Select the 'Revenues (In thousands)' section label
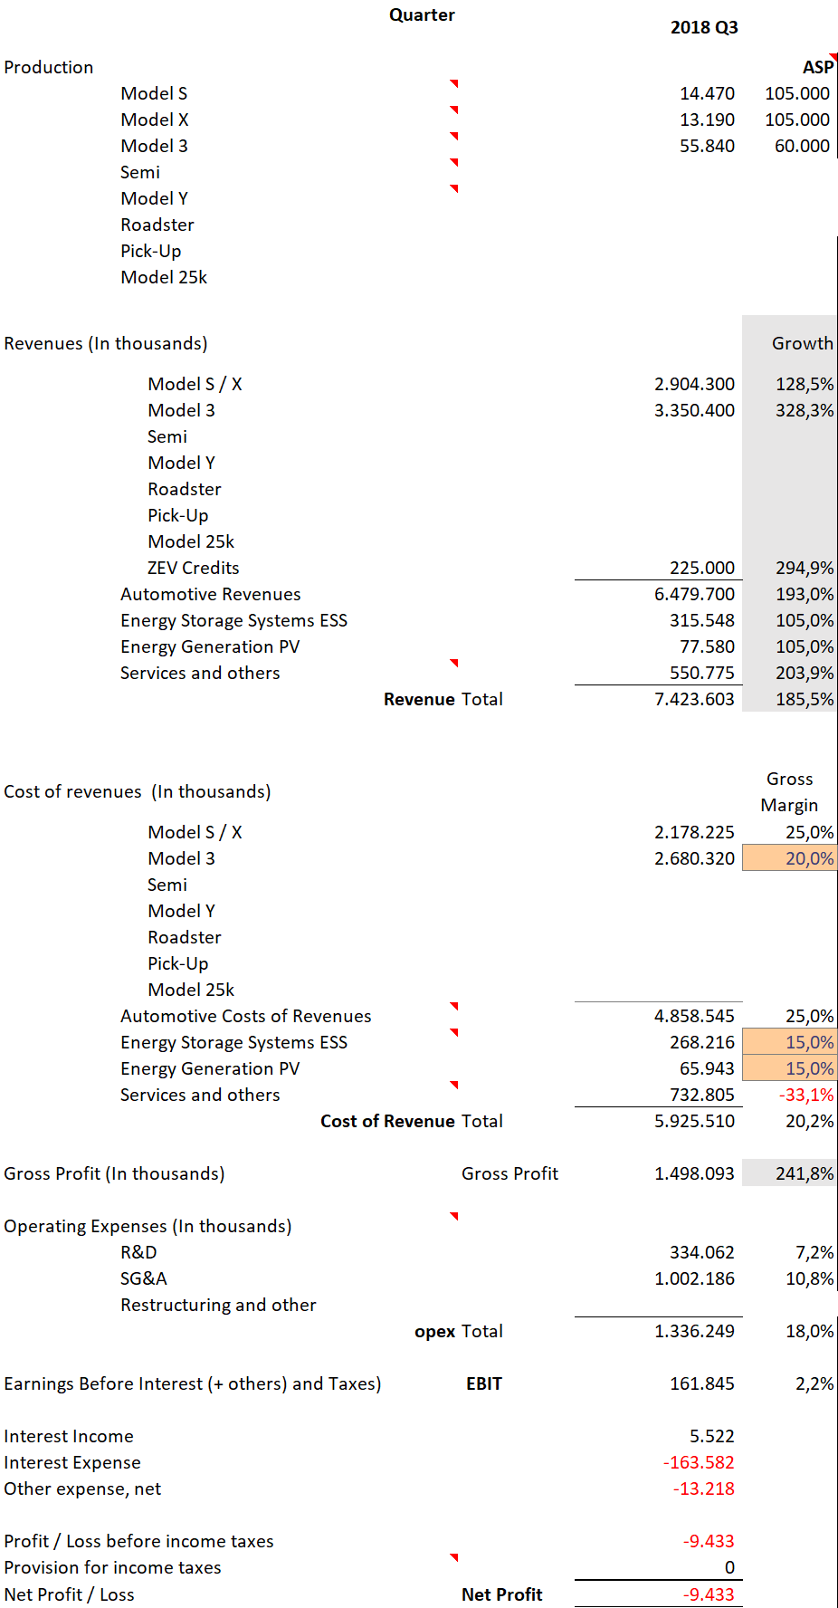Viewport: 838px width, 1608px height. [105, 343]
